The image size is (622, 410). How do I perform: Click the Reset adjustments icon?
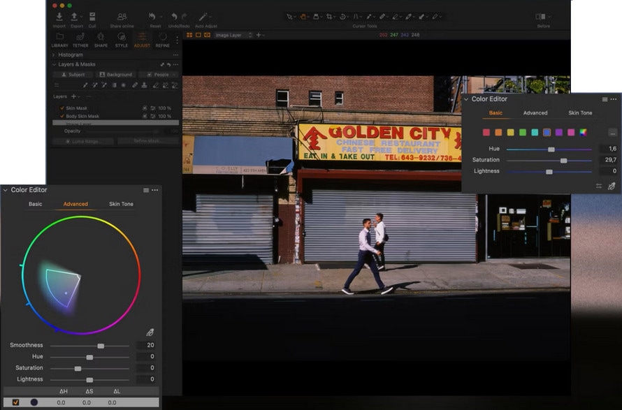(x=152, y=17)
